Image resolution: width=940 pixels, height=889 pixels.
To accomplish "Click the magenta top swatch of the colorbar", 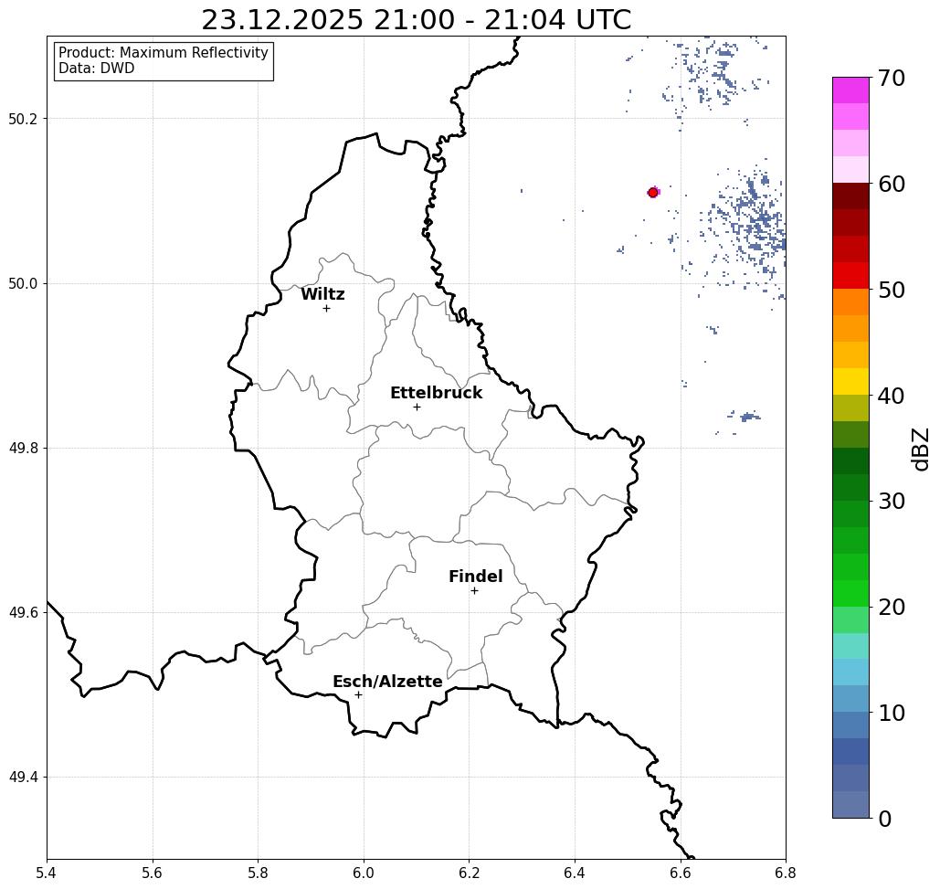I will pos(850,90).
